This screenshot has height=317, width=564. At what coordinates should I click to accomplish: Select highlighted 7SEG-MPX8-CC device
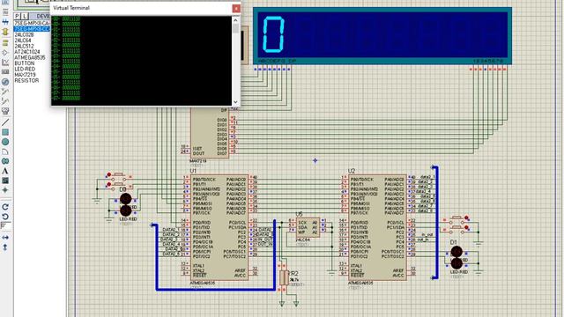point(32,29)
